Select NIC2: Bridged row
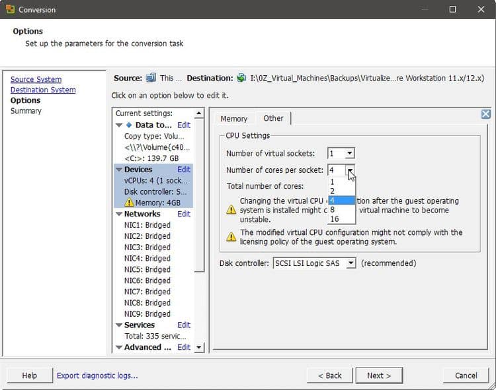 click(x=147, y=236)
